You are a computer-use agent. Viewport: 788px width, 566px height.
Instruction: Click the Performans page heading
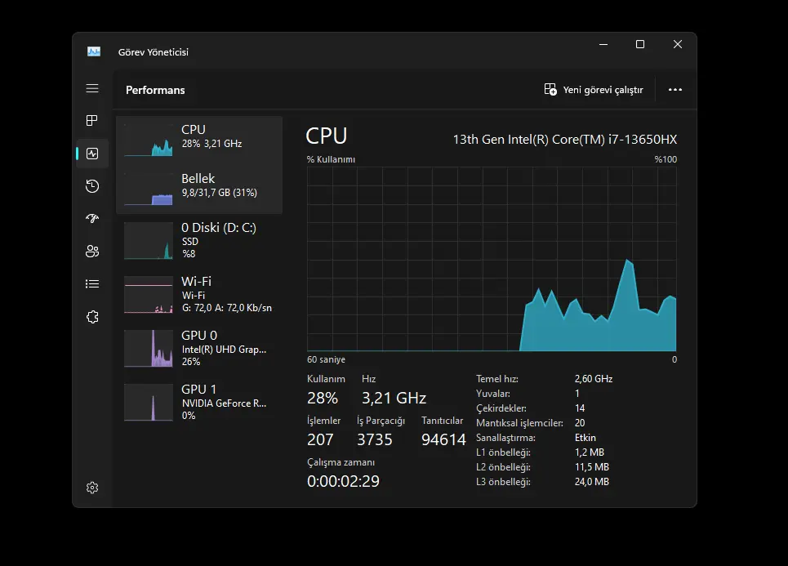pyautogui.click(x=155, y=90)
